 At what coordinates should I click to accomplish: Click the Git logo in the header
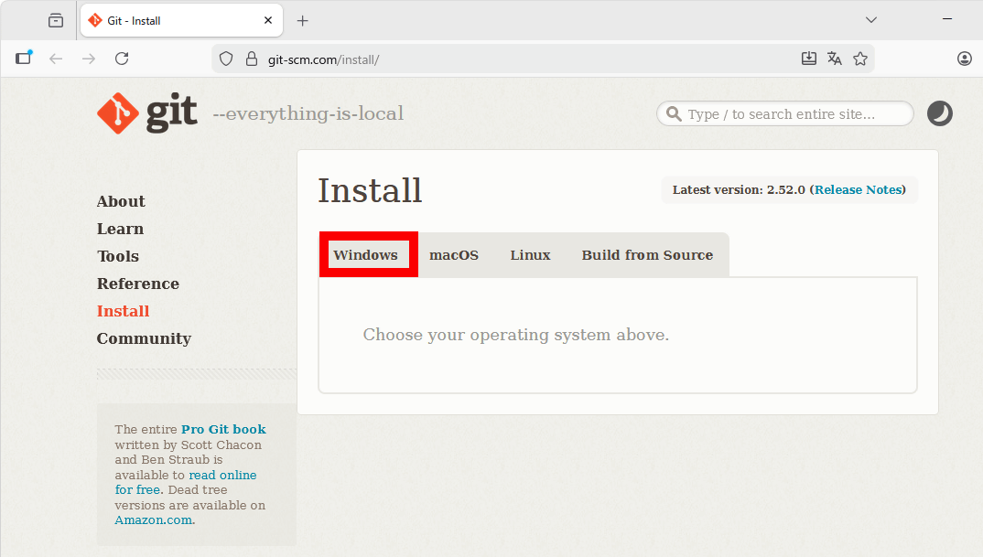pyautogui.click(x=147, y=113)
